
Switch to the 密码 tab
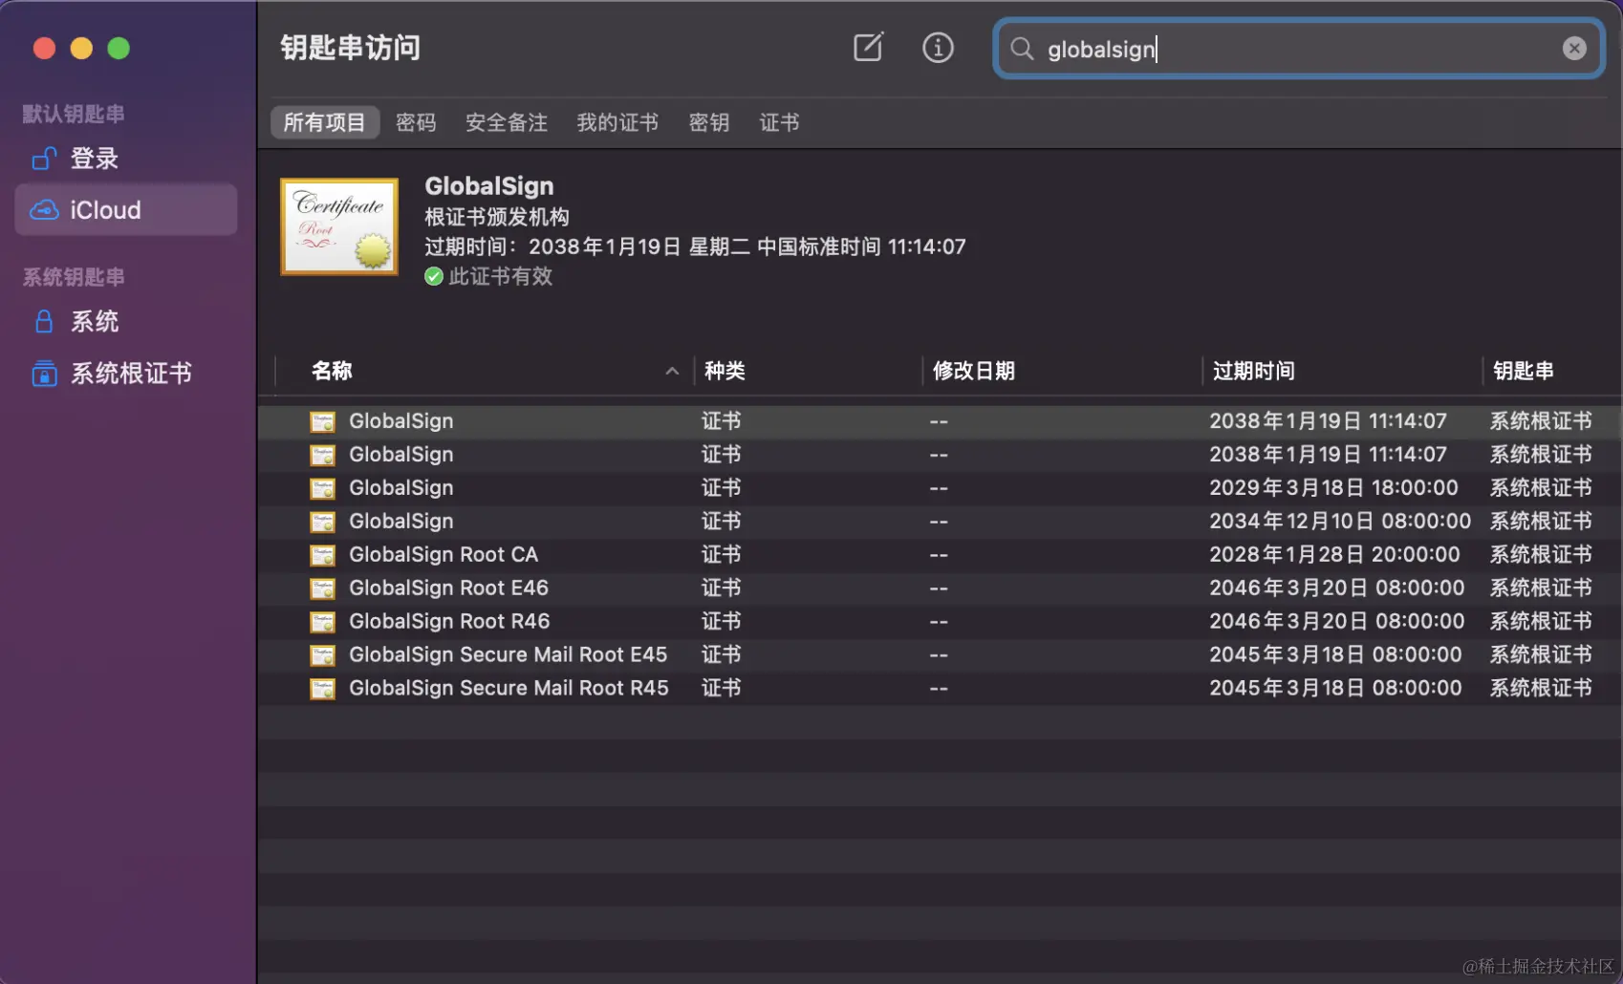pos(416,122)
